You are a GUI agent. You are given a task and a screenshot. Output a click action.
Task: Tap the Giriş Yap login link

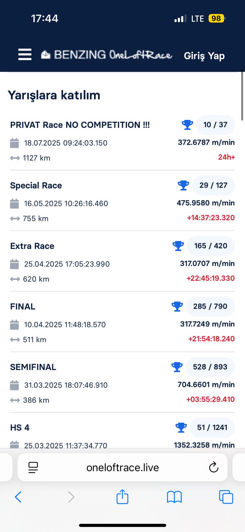pyautogui.click(x=204, y=56)
